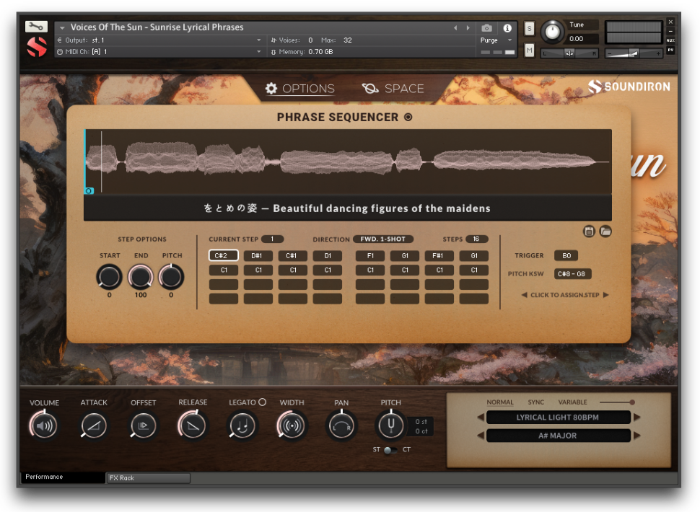Switch the ST/CT pitch toggle

pos(390,450)
